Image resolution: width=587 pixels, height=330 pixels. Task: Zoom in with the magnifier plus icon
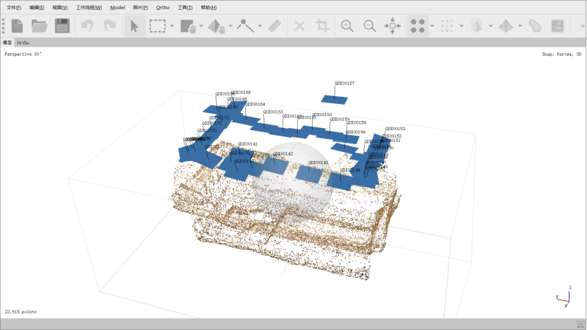click(x=347, y=26)
